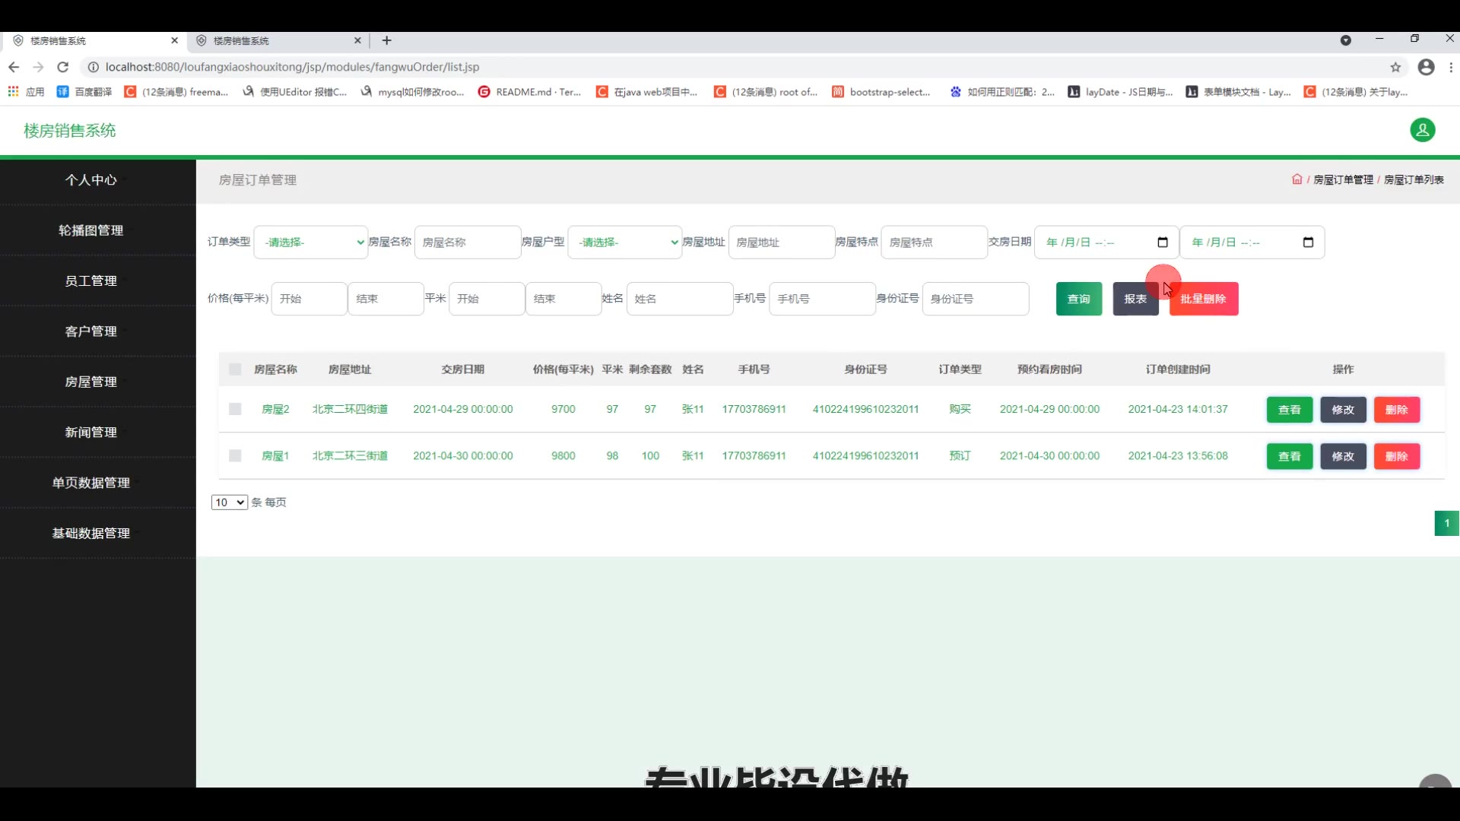Viewport: 1460px width, 821px height.
Task: Open 个人中心 in sidebar
Action: pos(90,180)
